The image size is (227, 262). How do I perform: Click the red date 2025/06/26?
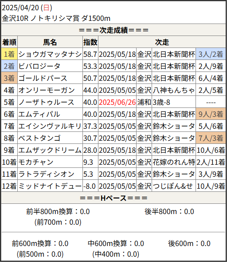click(117, 102)
